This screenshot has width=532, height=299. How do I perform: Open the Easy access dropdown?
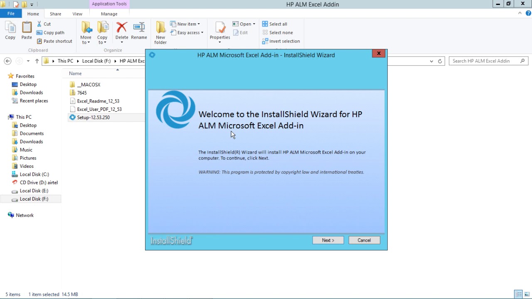[187, 32]
